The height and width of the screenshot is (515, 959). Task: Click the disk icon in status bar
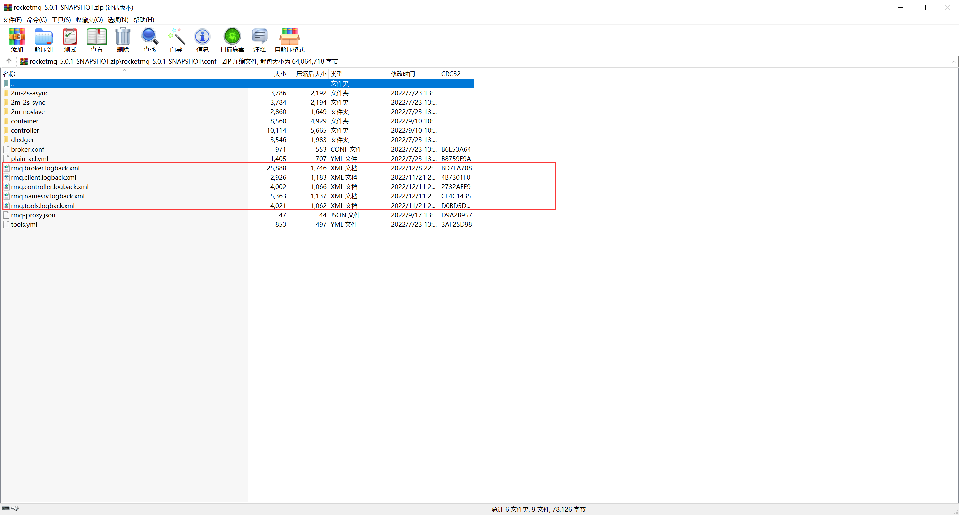pos(6,508)
